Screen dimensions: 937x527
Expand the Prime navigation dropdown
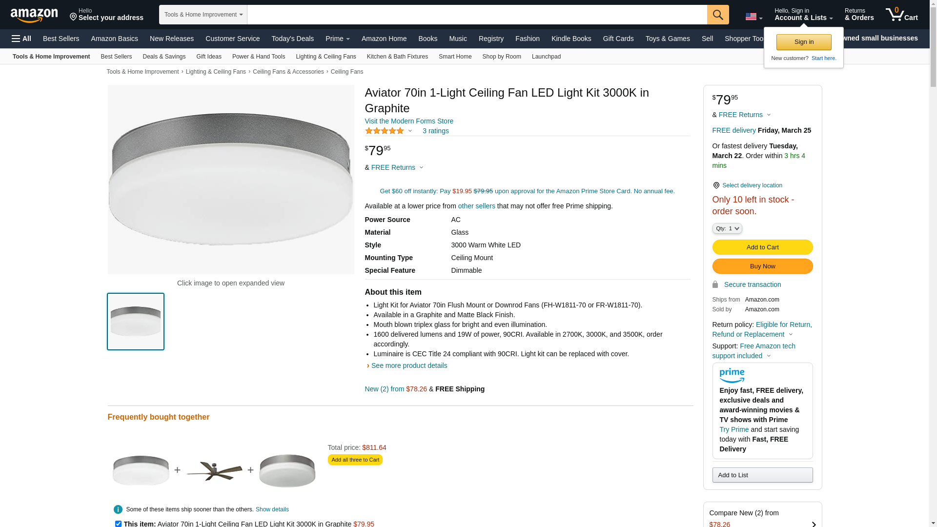tap(337, 39)
